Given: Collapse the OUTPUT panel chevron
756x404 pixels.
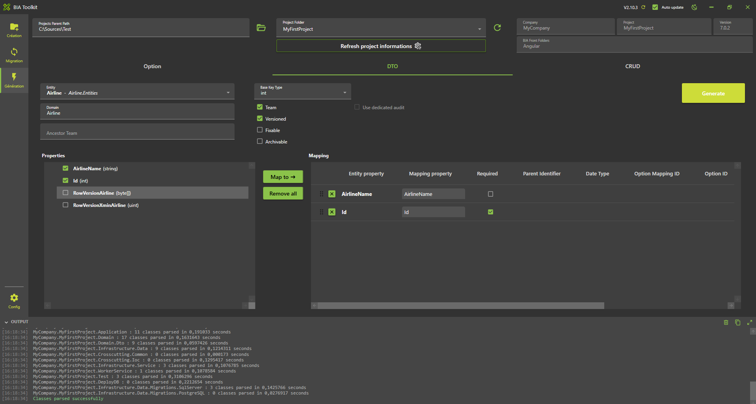Looking at the screenshot, I should [6, 322].
